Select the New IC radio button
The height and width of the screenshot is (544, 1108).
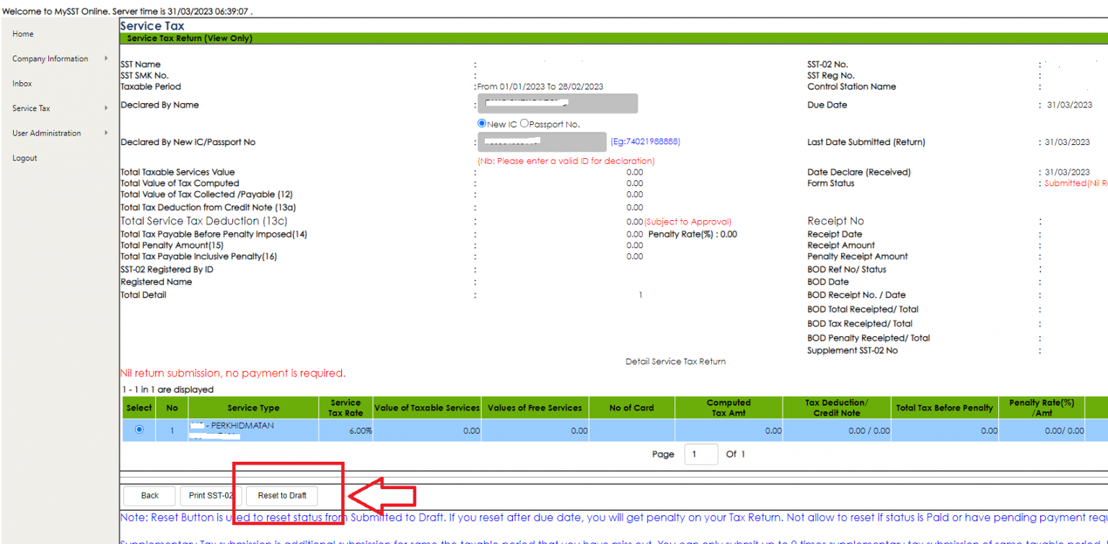point(481,123)
